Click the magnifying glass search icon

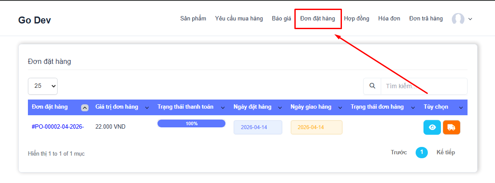[372, 86]
